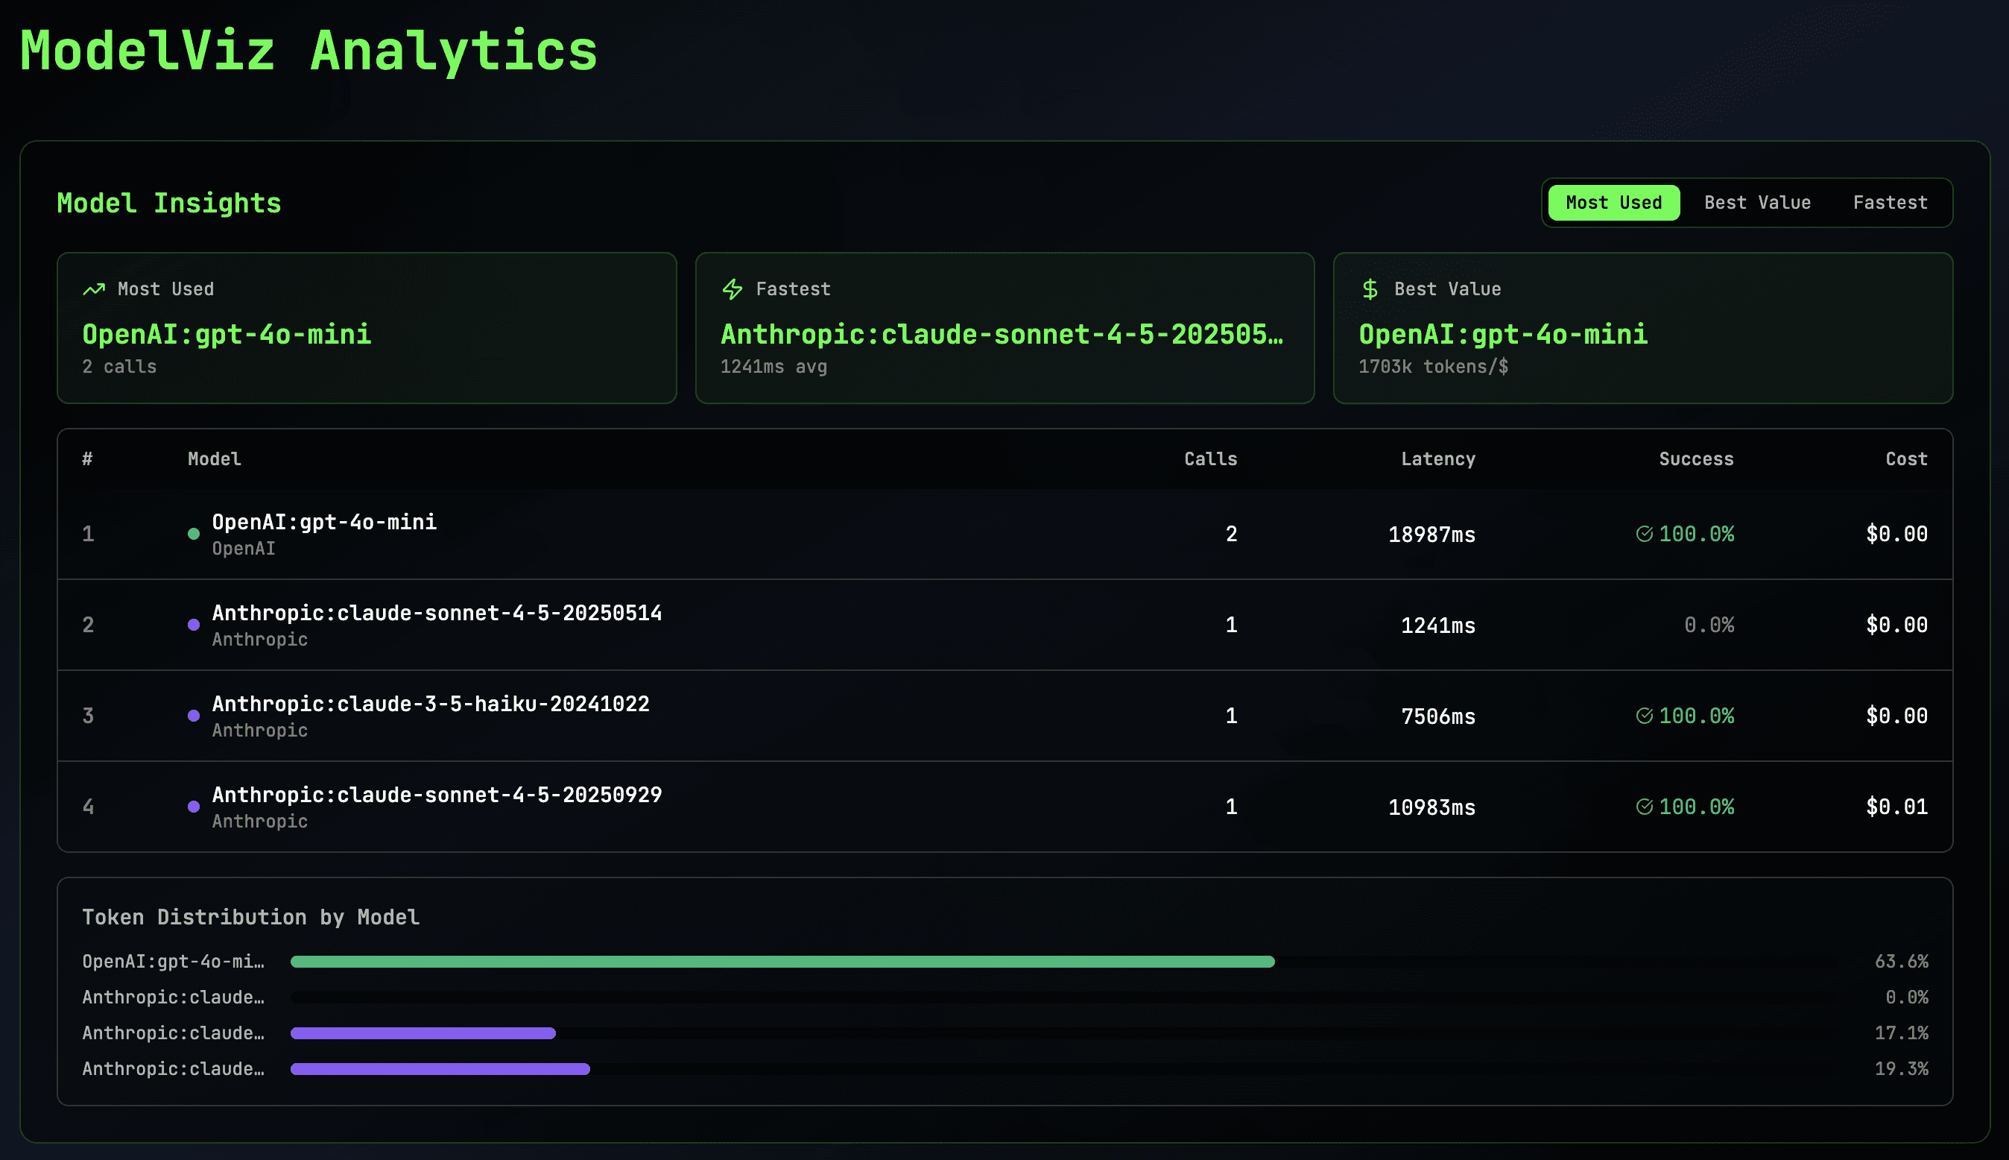Screen dimensions: 2009x1160
Task: Click the trending arrow icon on Most Used card
Action: coord(95,289)
